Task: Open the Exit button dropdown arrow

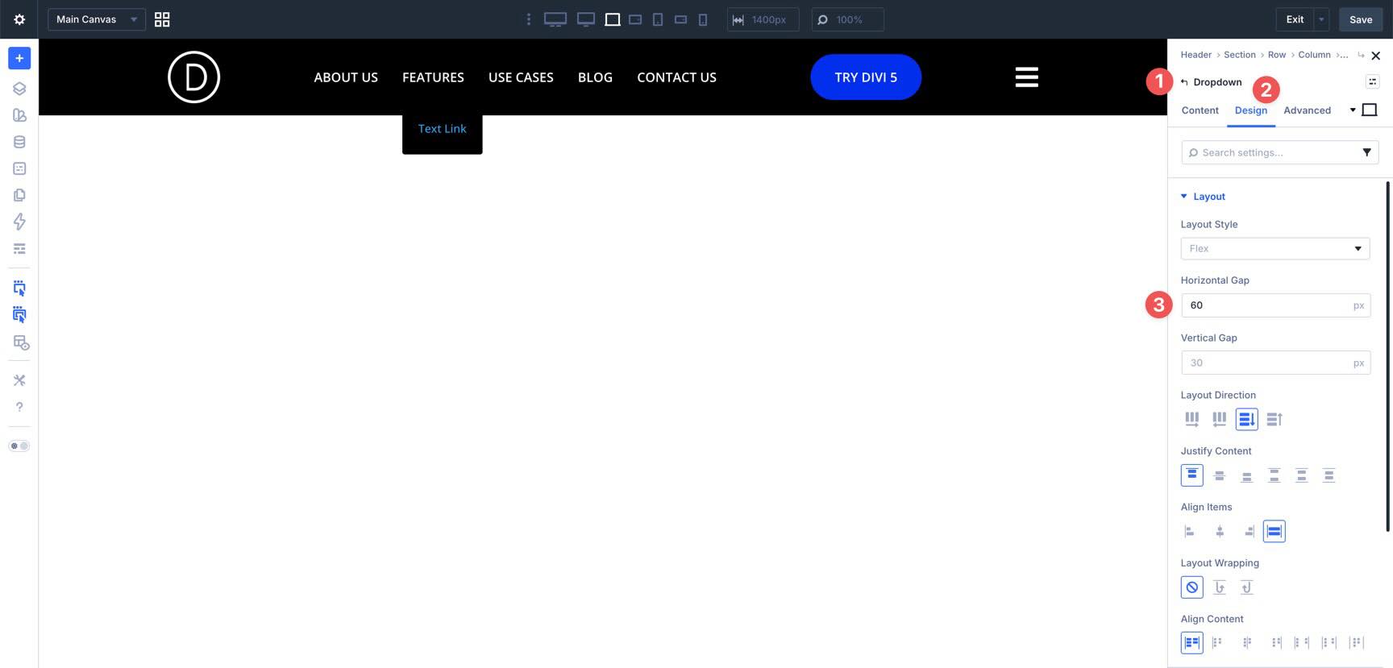Action: [x=1321, y=19]
